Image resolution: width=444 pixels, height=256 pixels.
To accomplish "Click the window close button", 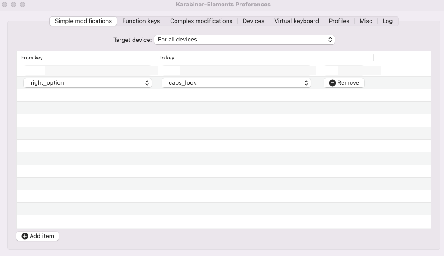I will [x=5, y=5].
